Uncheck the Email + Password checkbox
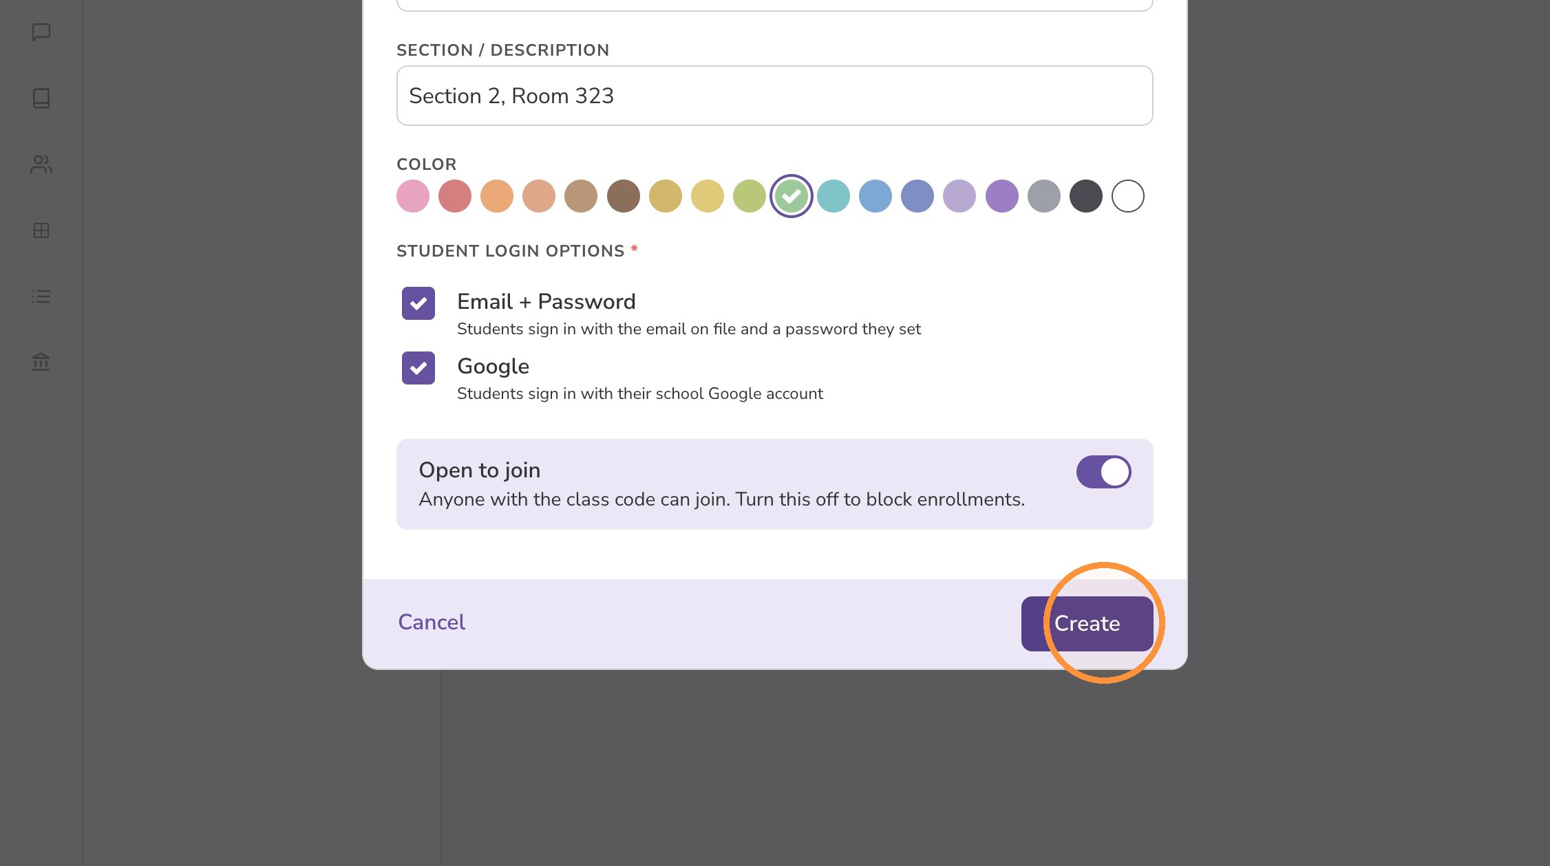The height and width of the screenshot is (866, 1550). pos(418,303)
